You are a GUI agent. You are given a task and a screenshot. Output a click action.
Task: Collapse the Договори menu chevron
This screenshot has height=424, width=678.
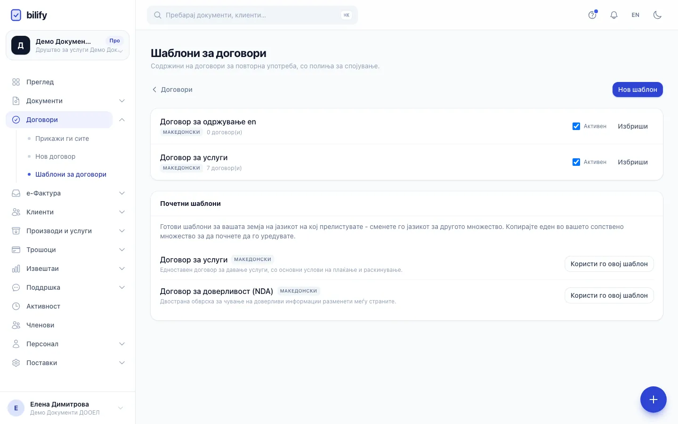tap(122, 120)
